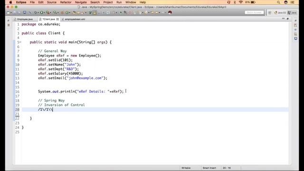The width and height of the screenshot is (304, 171).
Task: Click the top icon in left sidebar
Action: pos(9,20)
